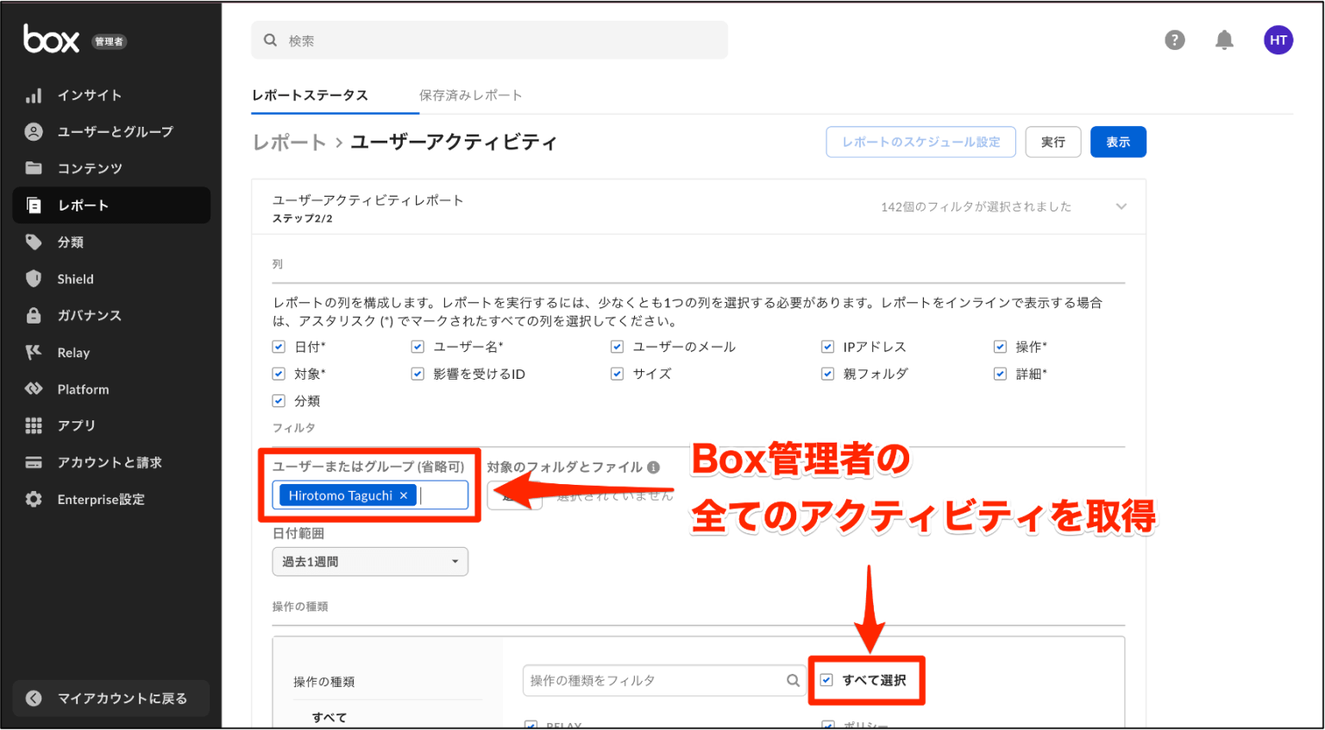
Task: Uncheck the すべて選択 checkbox
Action: 826,680
